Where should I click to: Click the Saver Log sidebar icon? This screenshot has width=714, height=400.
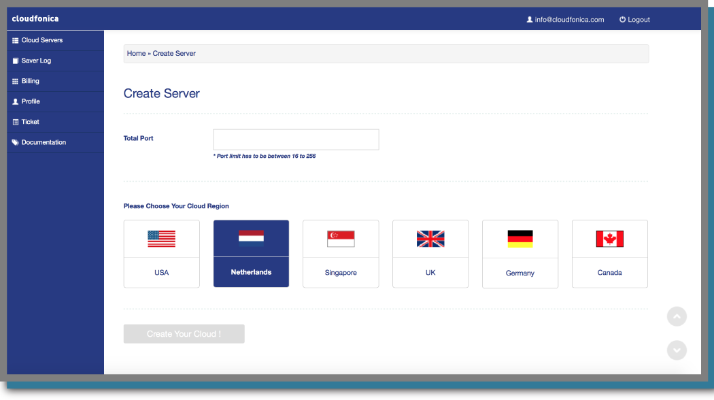click(x=16, y=61)
